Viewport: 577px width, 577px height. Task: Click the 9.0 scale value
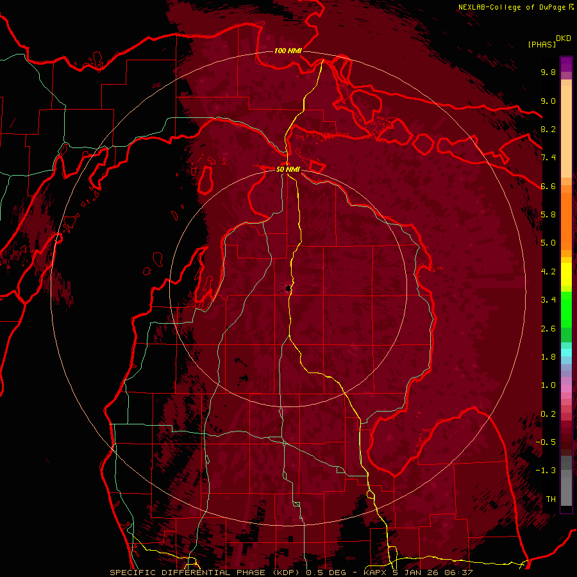click(548, 101)
